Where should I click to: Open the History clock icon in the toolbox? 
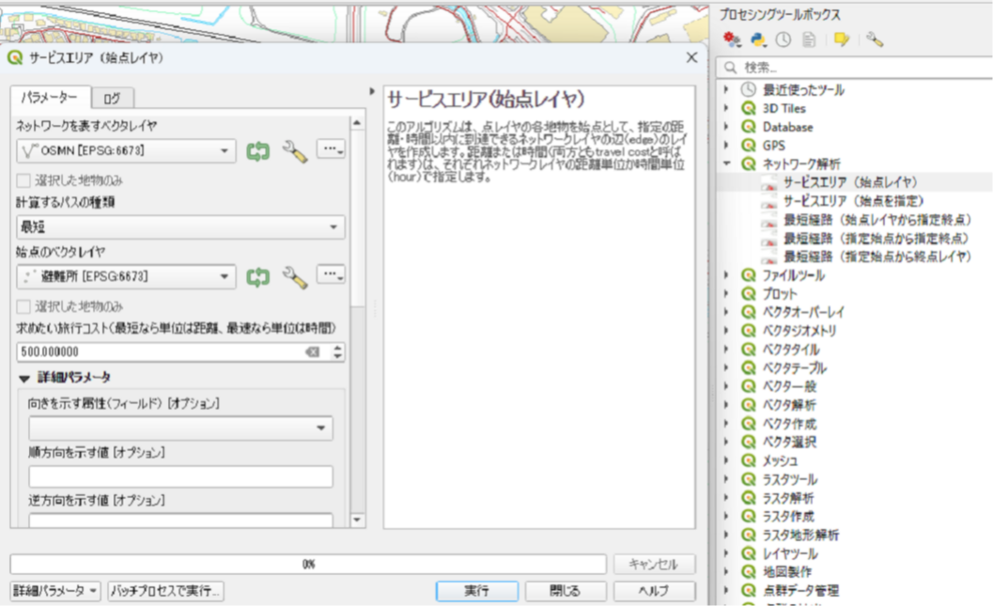coord(784,39)
